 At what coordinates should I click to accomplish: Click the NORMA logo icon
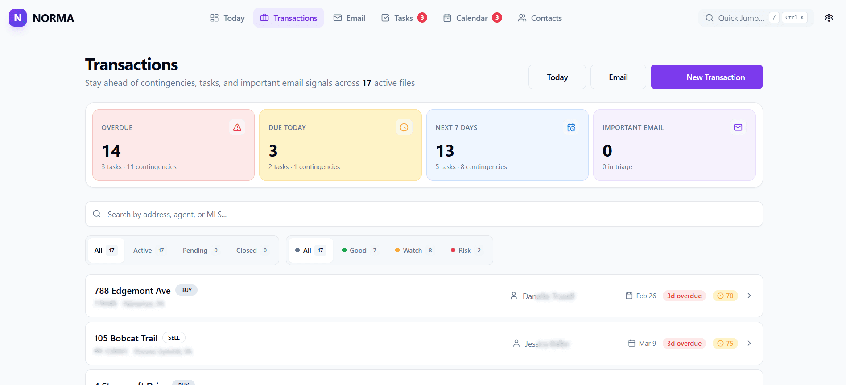pos(18,18)
